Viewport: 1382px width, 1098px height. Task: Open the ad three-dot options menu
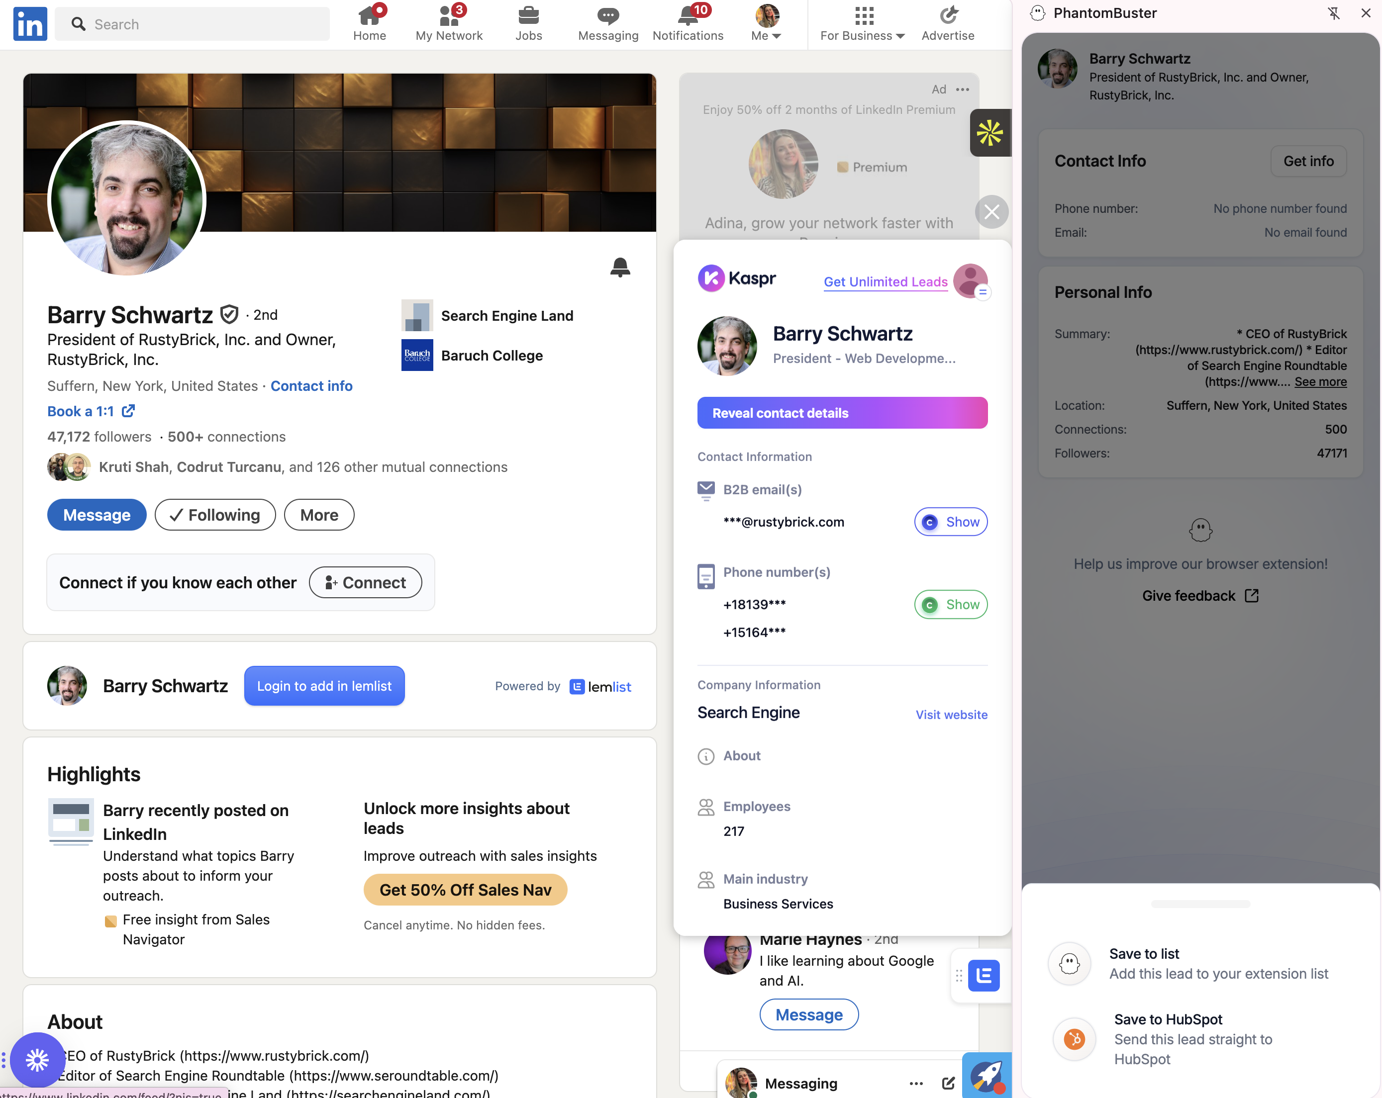pos(962,89)
